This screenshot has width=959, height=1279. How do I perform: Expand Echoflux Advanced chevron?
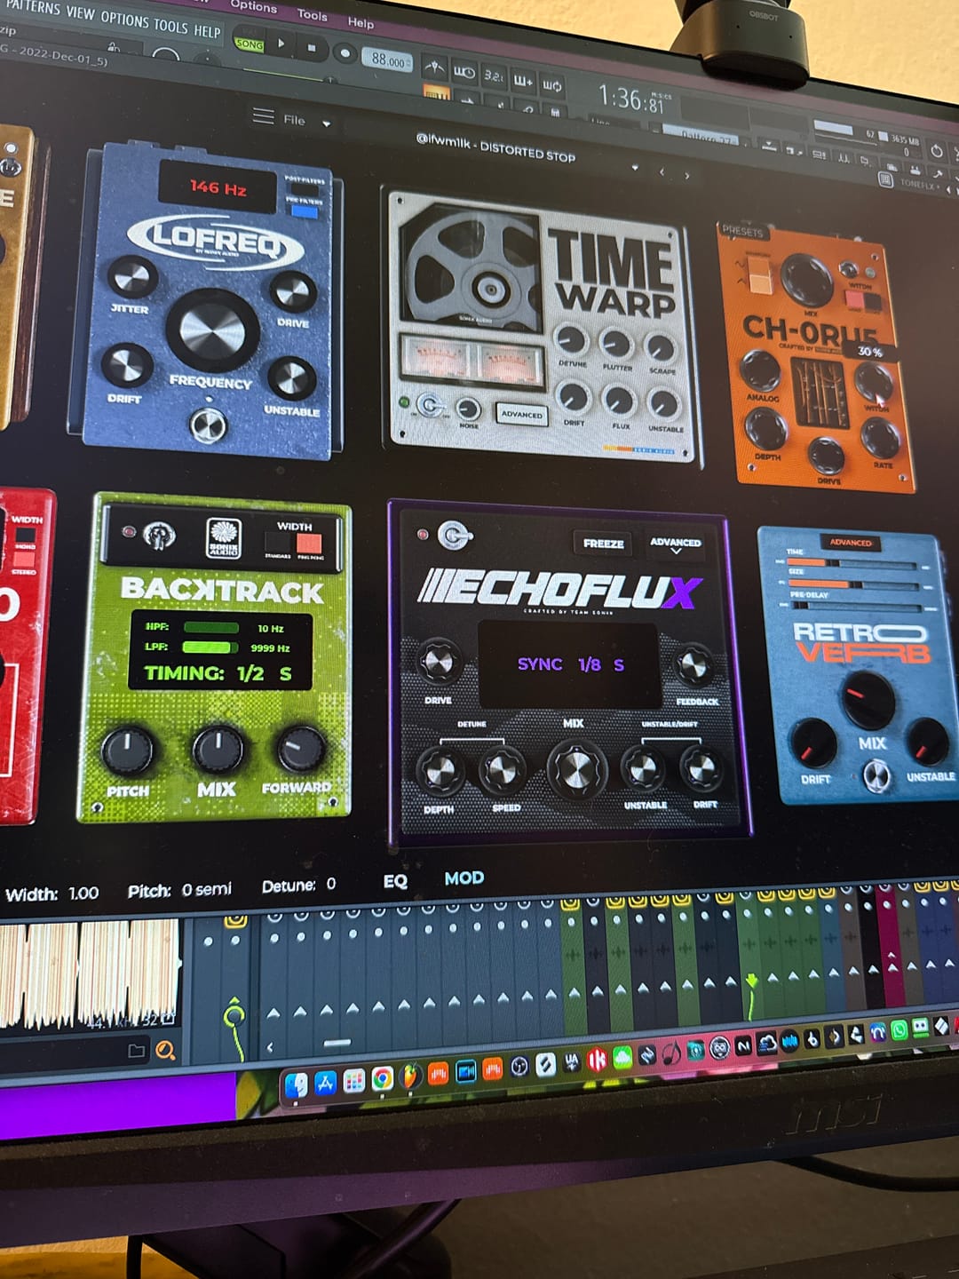pyautogui.click(x=675, y=552)
